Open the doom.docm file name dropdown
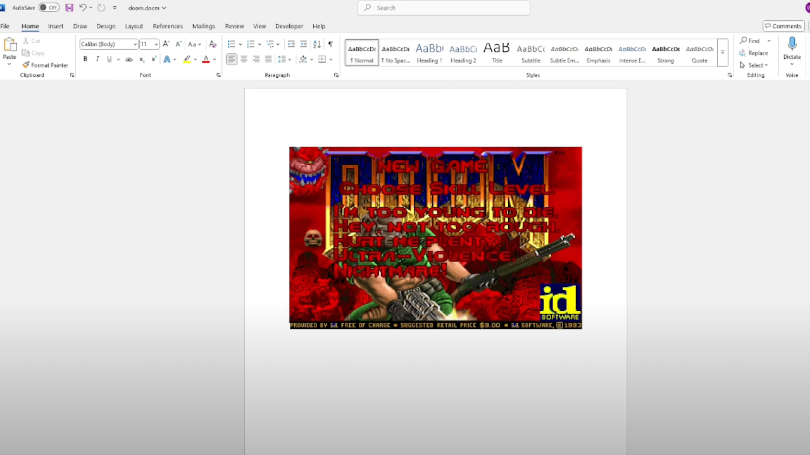This screenshot has height=455, width=810. click(147, 8)
